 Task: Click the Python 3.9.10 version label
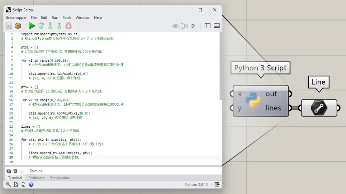[196, 185]
